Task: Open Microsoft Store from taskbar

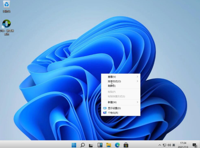Action: (x=126, y=145)
